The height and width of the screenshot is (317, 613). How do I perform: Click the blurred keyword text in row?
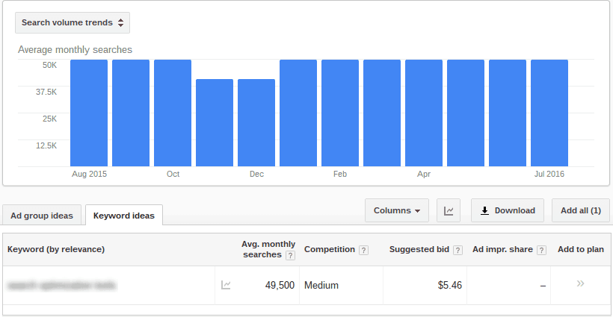point(62,285)
